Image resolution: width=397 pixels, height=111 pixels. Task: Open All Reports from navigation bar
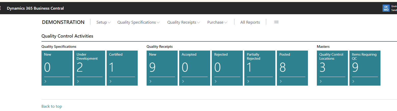tap(250, 22)
